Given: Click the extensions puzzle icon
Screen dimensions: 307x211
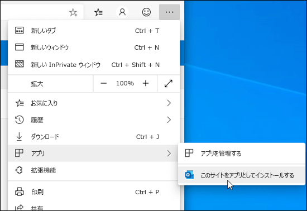Looking at the screenshot, I should [19, 170].
